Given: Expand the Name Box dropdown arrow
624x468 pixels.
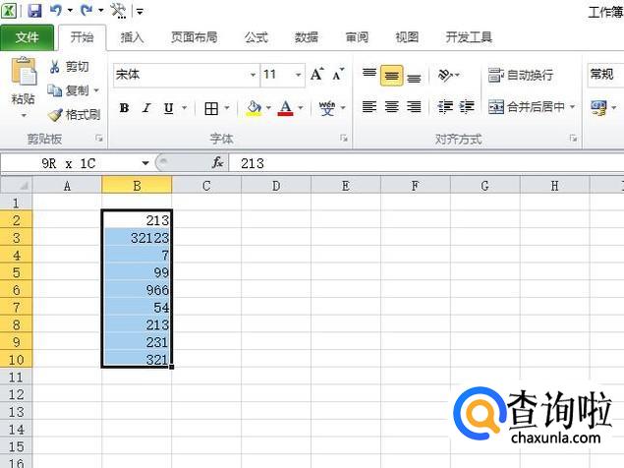Looking at the screenshot, I should pyautogui.click(x=145, y=163).
